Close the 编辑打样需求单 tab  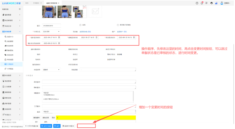[x=58, y=3]
